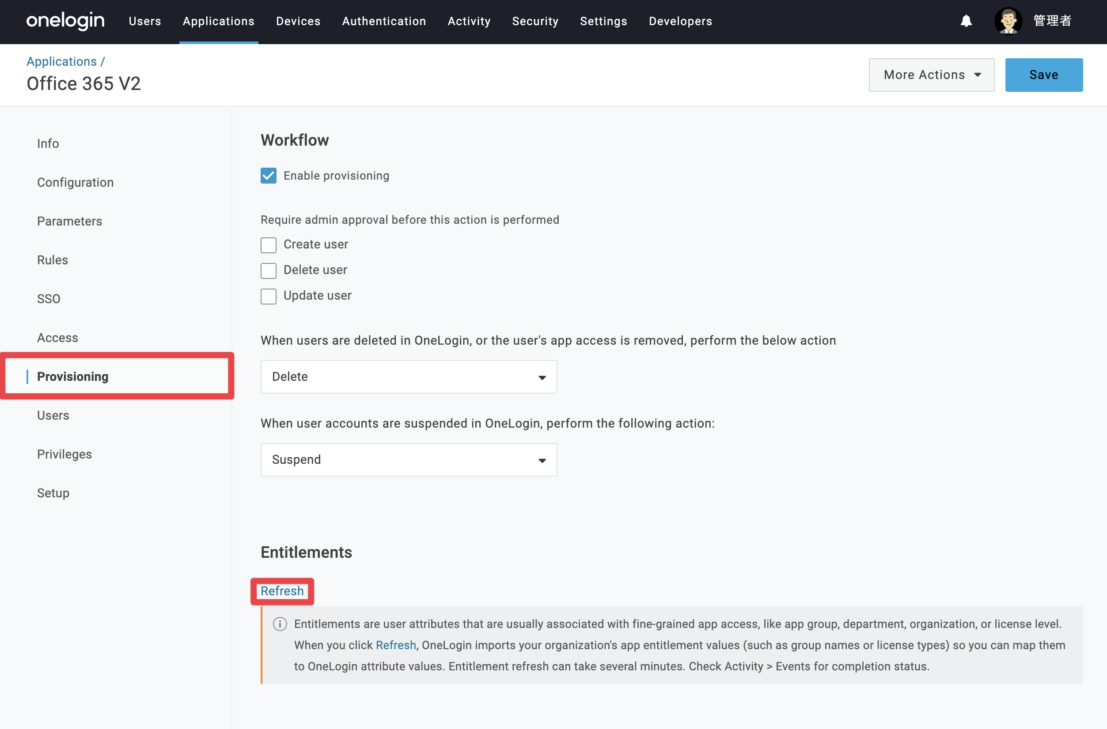Switch to the SSO sidebar tab
Screen dimensions: 1107x729
(49, 299)
